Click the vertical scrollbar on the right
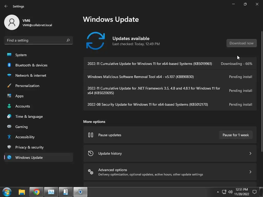The height and width of the screenshot is (197, 263). [262, 91]
